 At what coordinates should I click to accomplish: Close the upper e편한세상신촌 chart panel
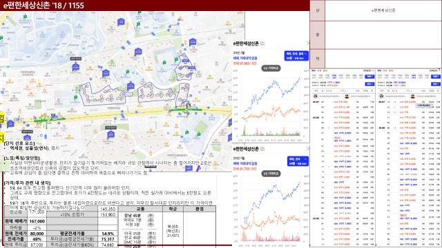coord(308,43)
